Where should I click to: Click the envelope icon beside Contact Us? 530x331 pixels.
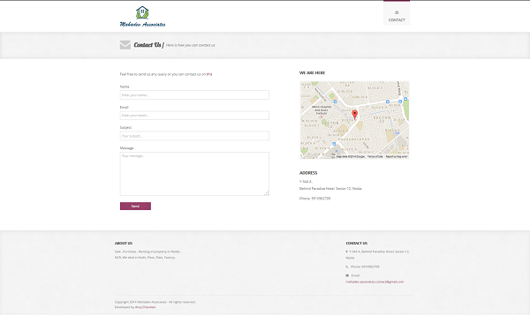coord(125,45)
